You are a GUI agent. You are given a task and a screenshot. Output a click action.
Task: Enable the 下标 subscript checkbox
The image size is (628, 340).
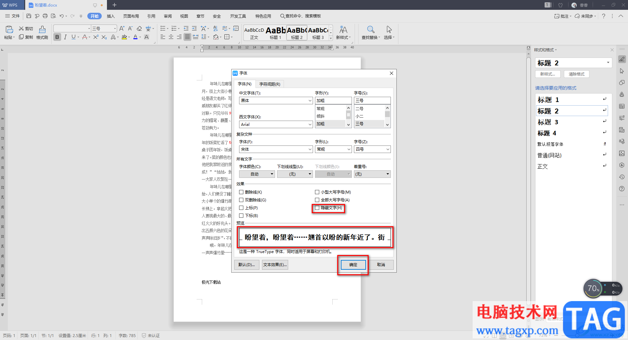coord(241,216)
